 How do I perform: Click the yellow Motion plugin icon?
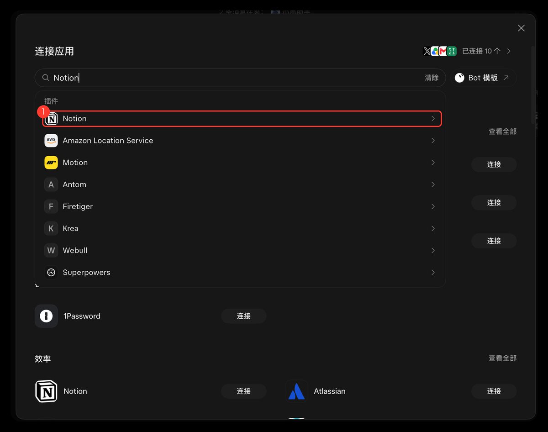[51, 163]
